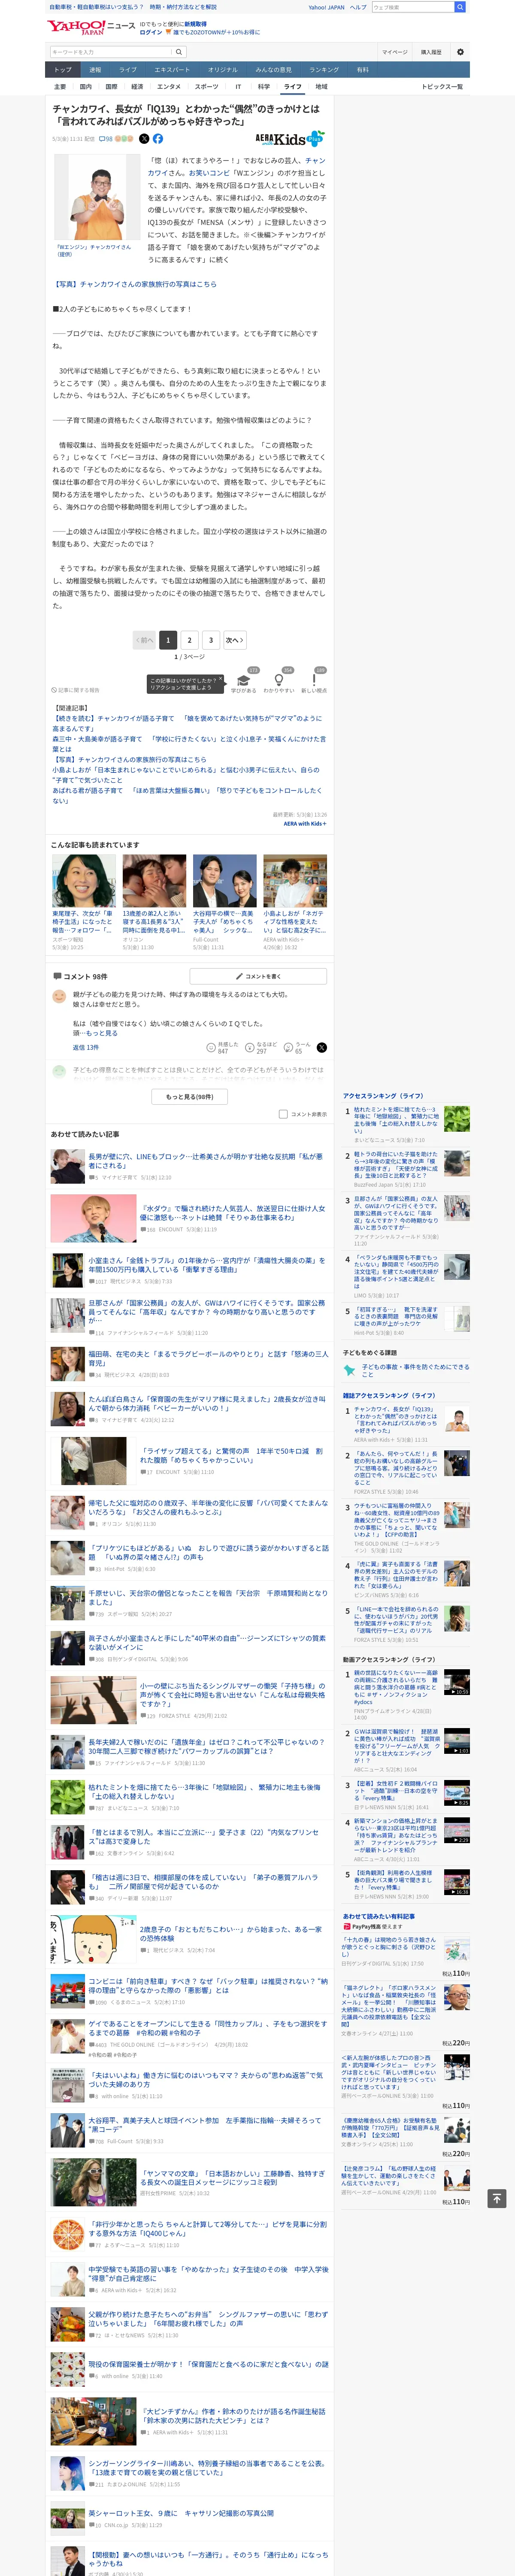
Task: Open the みんなの意見 navigation tab
Action: (x=274, y=70)
